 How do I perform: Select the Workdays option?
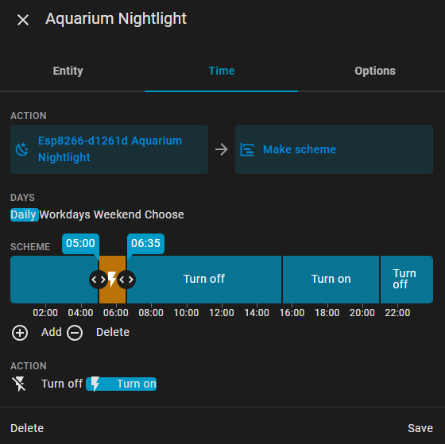64,214
